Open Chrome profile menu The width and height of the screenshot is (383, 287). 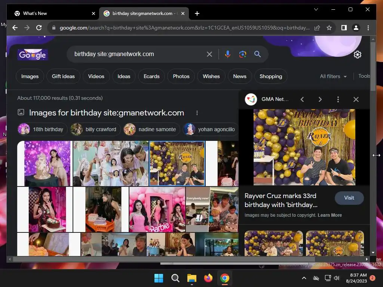356,28
